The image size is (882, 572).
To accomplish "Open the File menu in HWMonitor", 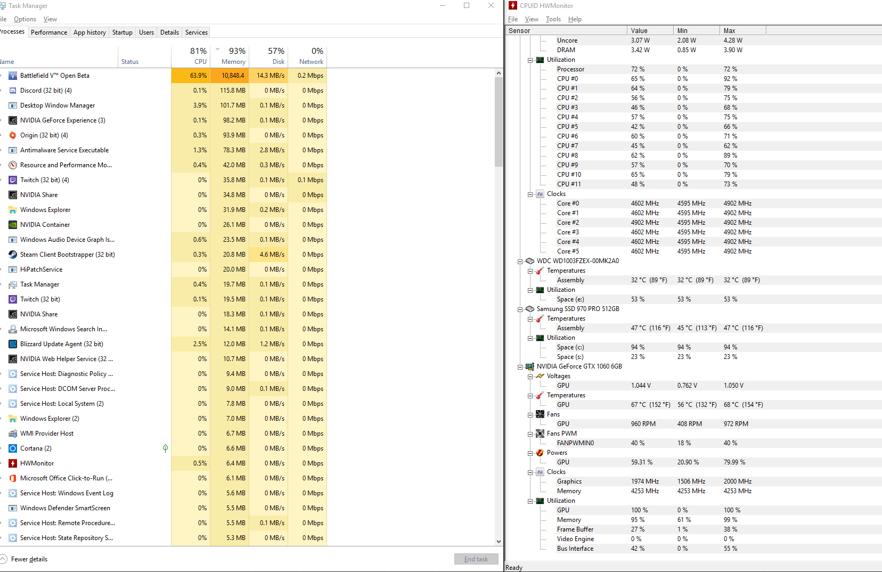I will click(513, 19).
